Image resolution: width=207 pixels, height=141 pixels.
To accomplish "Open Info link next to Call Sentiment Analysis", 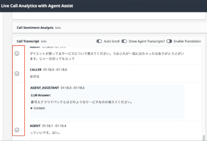I will point(58,28).
